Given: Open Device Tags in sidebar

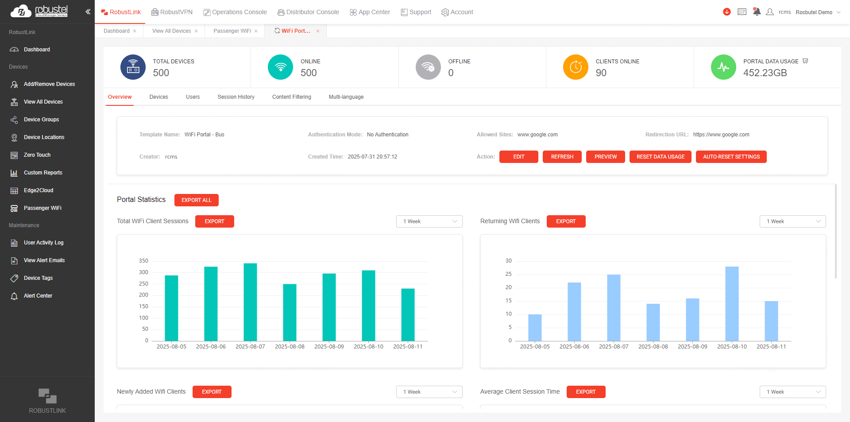Looking at the screenshot, I should tap(38, 278).
